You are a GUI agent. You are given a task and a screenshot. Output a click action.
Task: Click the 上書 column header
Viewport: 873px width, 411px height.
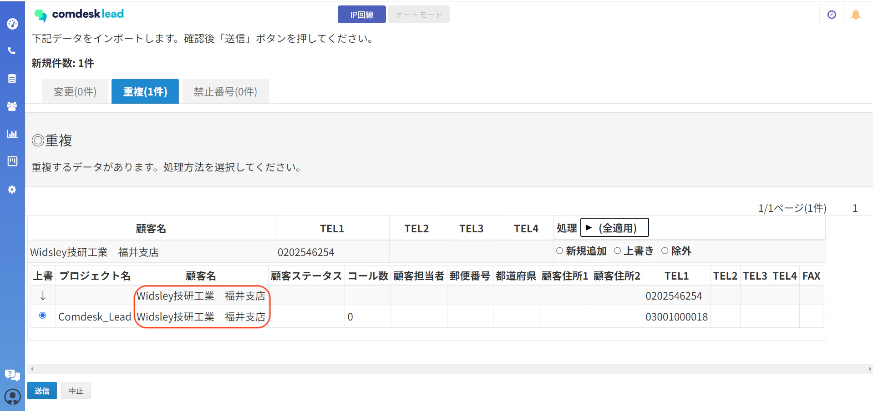[x=43, y=276]
